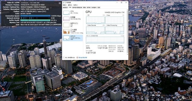Click the 3D engine usage graph
Screen dimensions: 192x101
pos(95,20)
